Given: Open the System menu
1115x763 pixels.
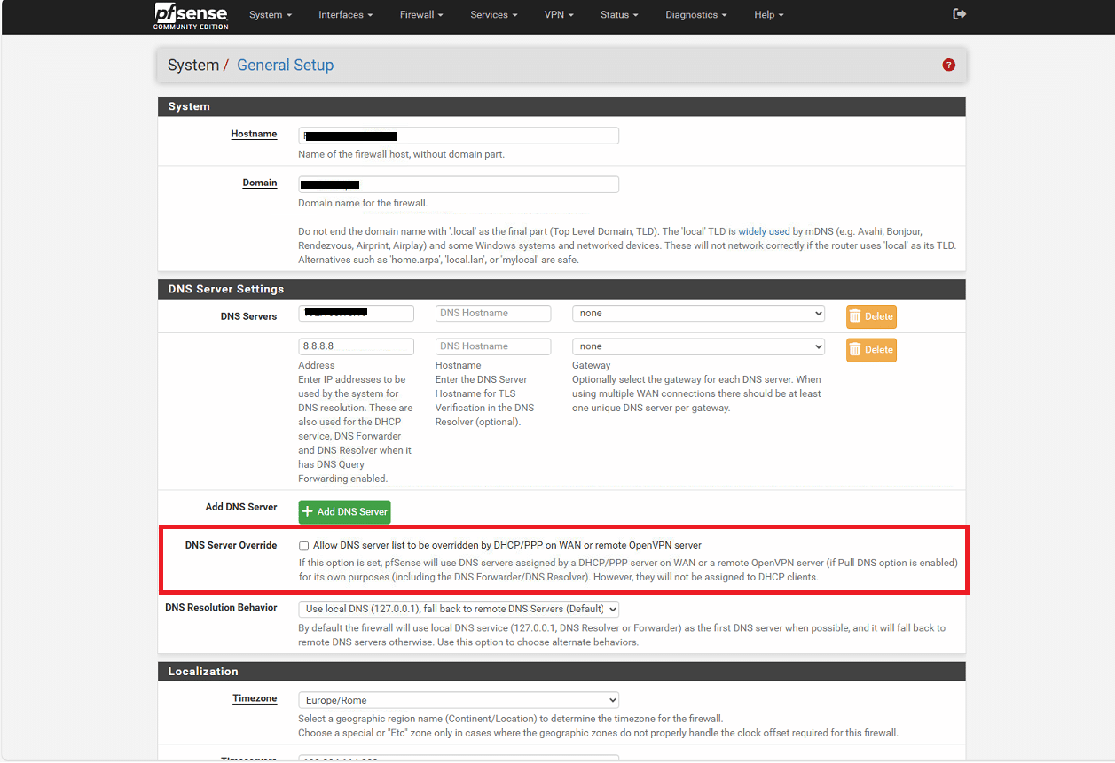Looking at the screenshot, I should point(270,15).
